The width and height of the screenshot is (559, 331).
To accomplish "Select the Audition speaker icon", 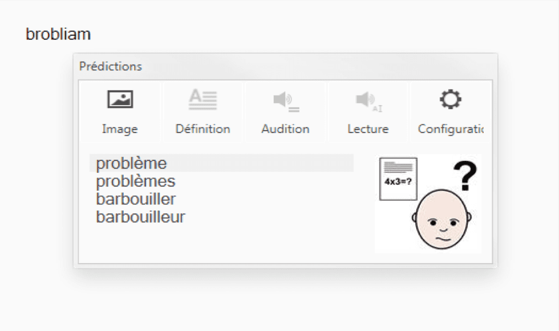I will (x=285, y=98).
